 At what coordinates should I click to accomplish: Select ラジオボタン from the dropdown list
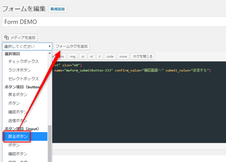[20, 70]
